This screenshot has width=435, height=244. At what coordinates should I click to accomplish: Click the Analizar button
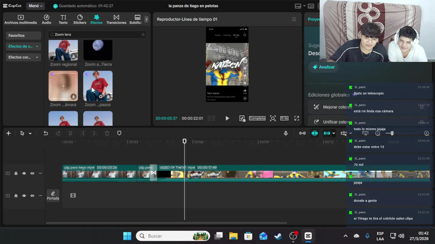point(324,67)
